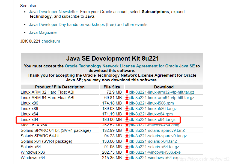Click download arrow icon for linux-x64.rpm
This screenshot has height=164, width=232.
pos(127,114)
